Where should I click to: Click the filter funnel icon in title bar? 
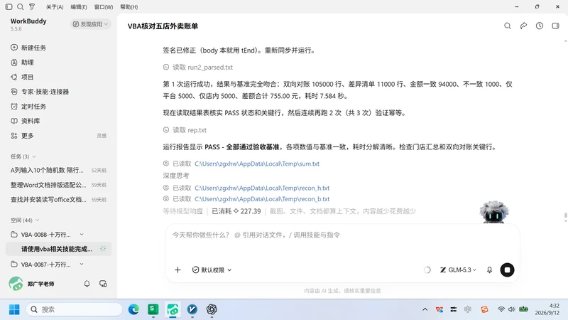click(x=32, y=6)
